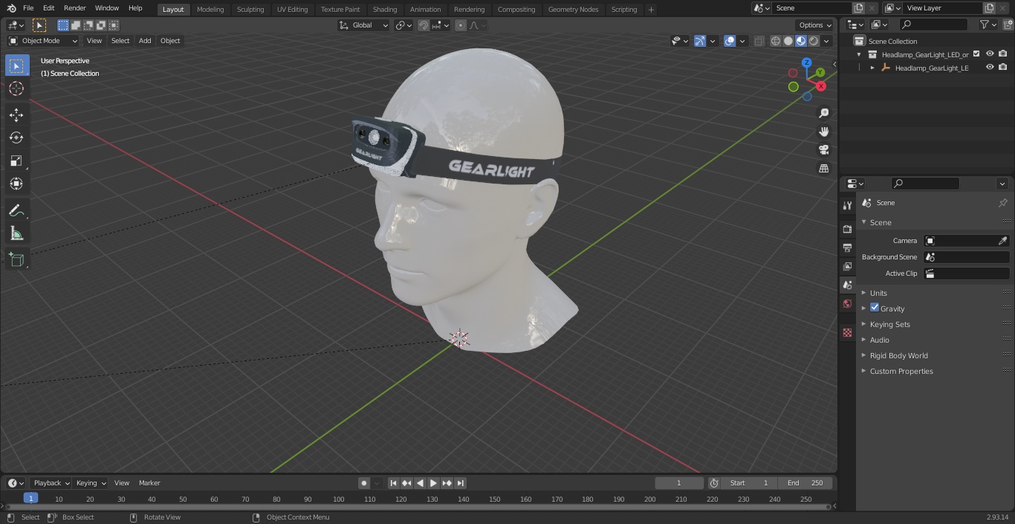The width and height of the screenshot is (1015, 524).
Task: Toggle proportional editing
Action: 461,25
